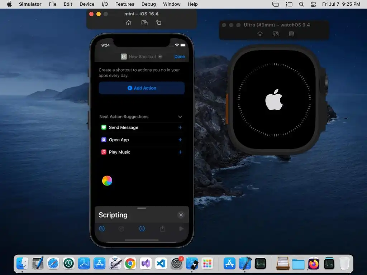
Task: Open the Debug menu
Action: 149,4
